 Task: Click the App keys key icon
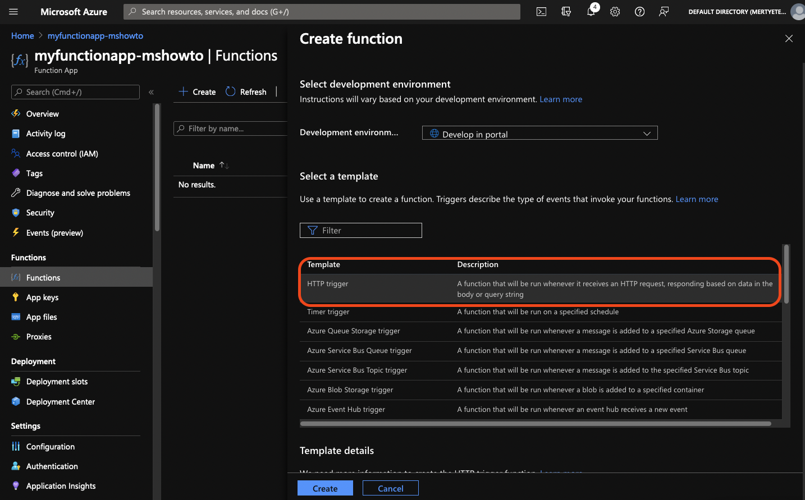click(16, 297)
